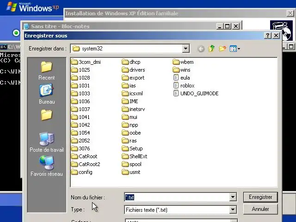This screenshot has height=222, width=296.
Task: Click the Enregistrer button
Action: 260,197
